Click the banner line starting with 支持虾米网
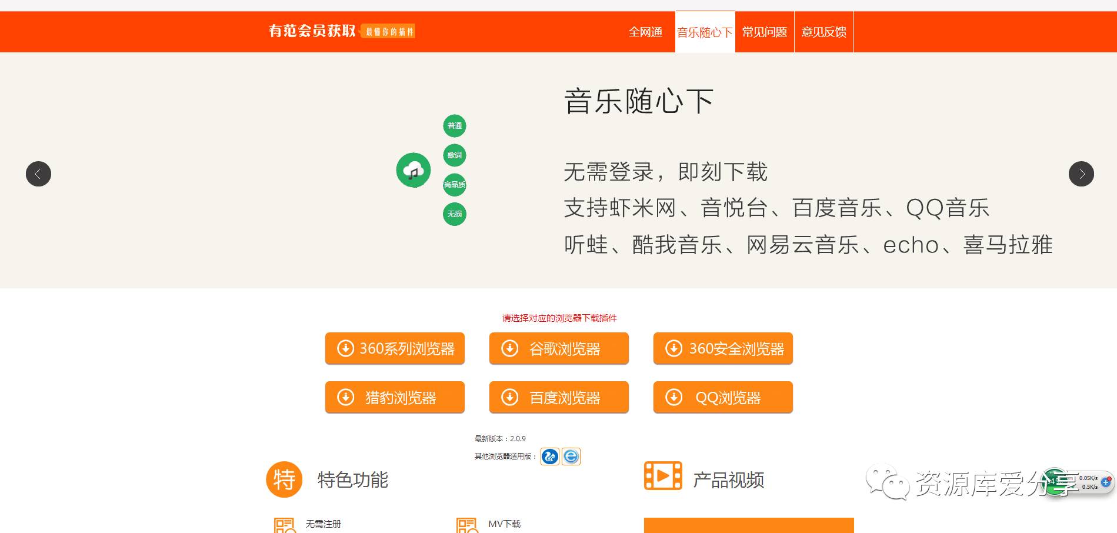 [777, 208]
